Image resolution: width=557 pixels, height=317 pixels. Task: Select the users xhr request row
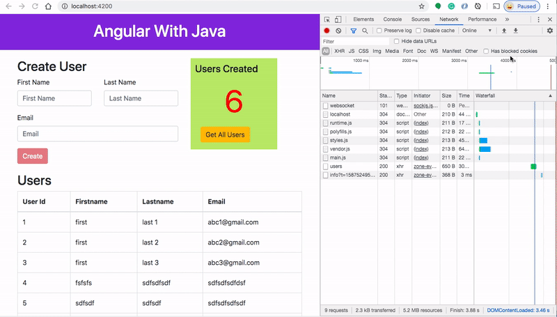click(x=439, y=167)
